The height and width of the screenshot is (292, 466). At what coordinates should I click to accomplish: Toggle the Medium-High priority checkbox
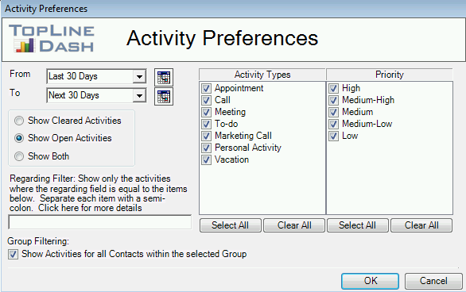click(x=333, y=100)
